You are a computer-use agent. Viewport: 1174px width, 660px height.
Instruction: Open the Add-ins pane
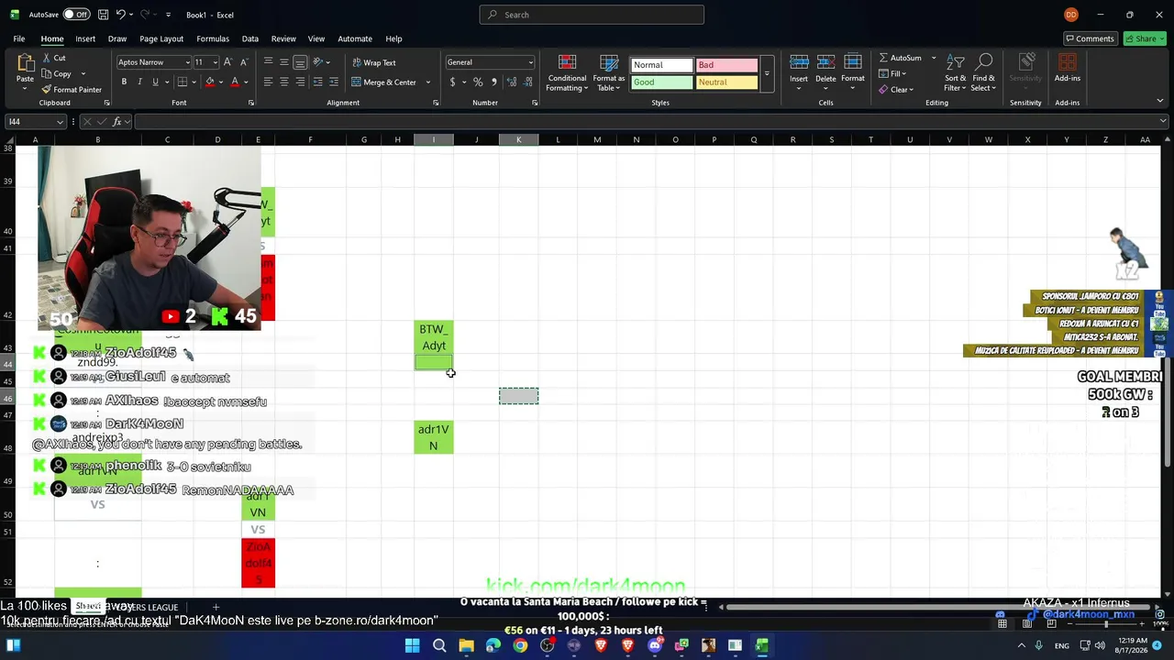pos(1068,69)
